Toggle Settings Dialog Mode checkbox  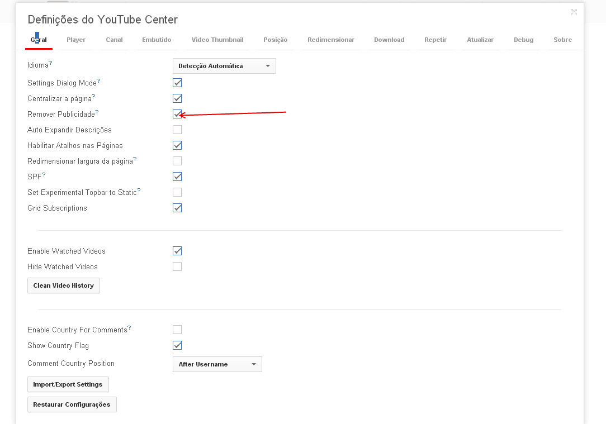point(177,83)
